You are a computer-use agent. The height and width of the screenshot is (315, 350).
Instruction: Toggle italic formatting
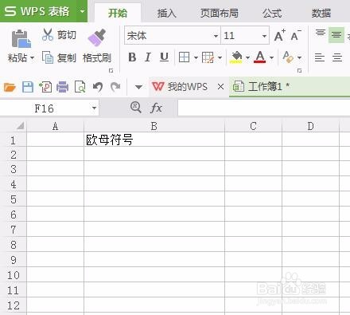(148, 57)
